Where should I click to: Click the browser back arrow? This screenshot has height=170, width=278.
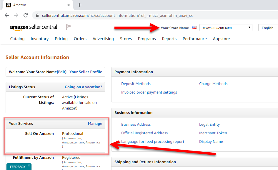coord(6,15)
